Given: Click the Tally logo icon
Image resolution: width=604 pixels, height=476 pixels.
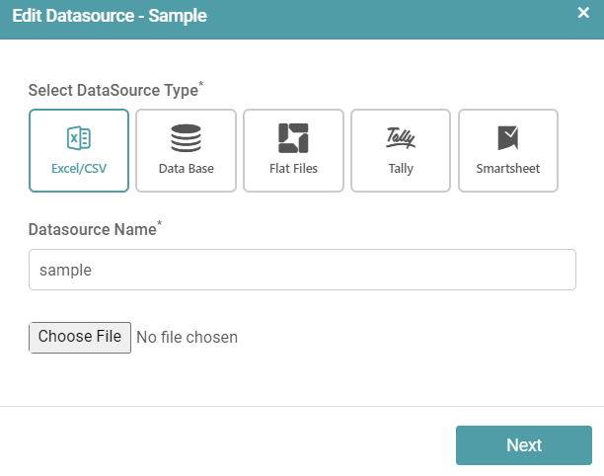Looking at the screenshot, I should point(401,138).
